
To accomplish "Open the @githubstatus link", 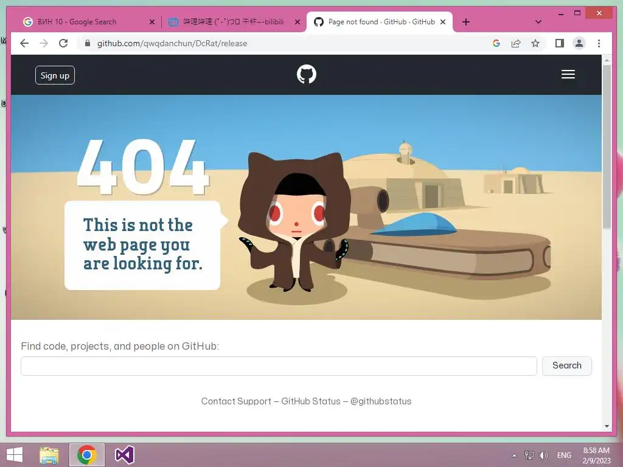I will click(x=381, y=401).
